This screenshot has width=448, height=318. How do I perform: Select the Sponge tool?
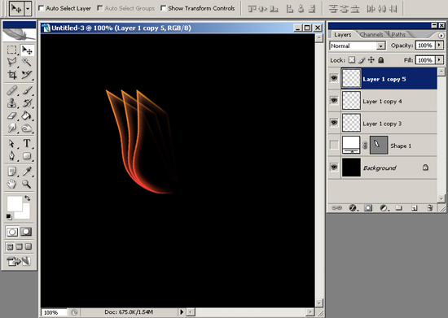coord(27,128)
